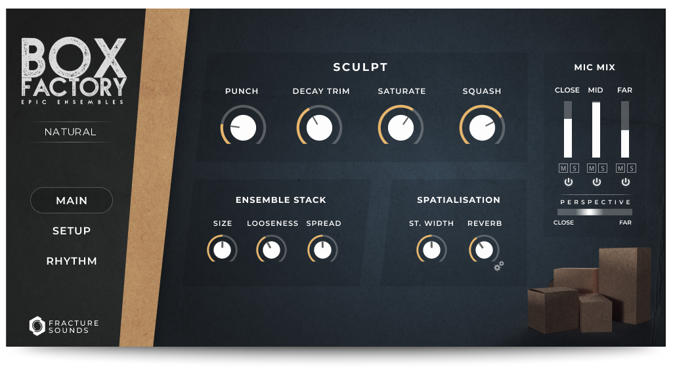This screenshot has height=369, width=673.
Task: Select the Main page button
Action: click(x=72, y=200)
